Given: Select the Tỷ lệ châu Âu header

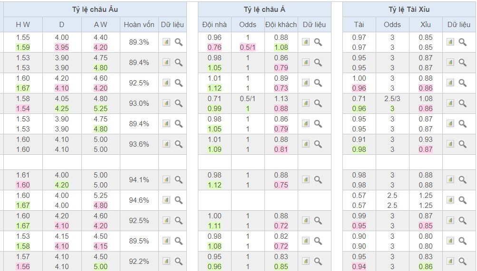Looking at the screenshot, I should pyautogui.click(x=95, y=9).
